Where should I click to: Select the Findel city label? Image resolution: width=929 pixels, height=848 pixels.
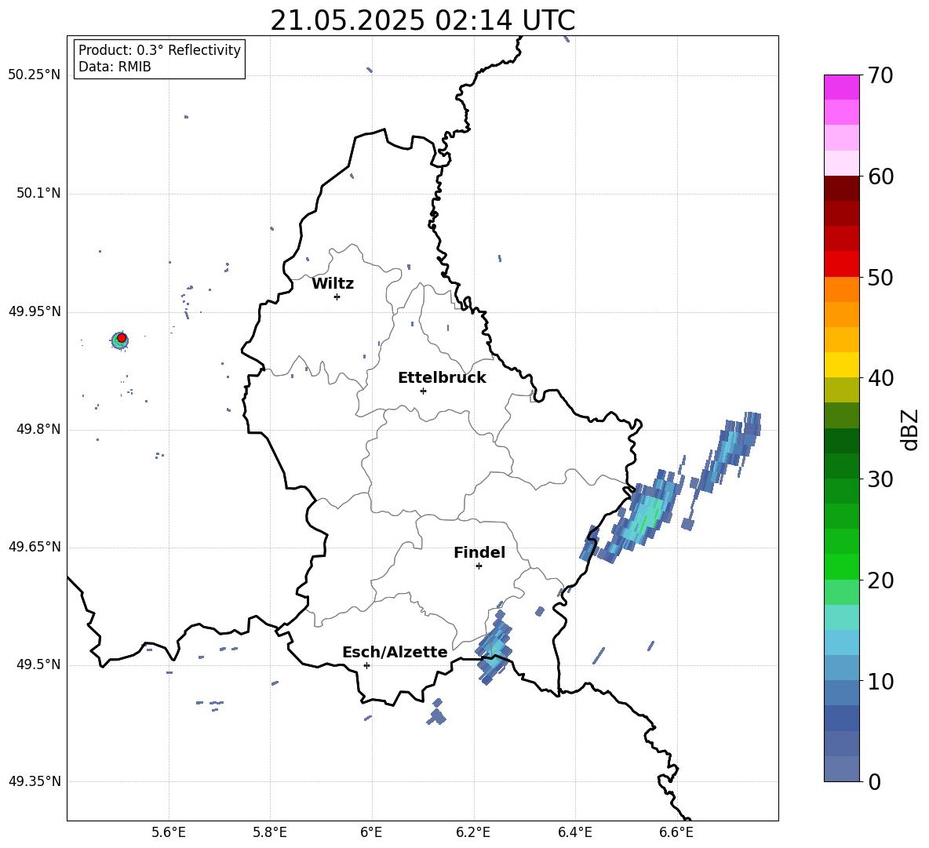tap(479, 552)
